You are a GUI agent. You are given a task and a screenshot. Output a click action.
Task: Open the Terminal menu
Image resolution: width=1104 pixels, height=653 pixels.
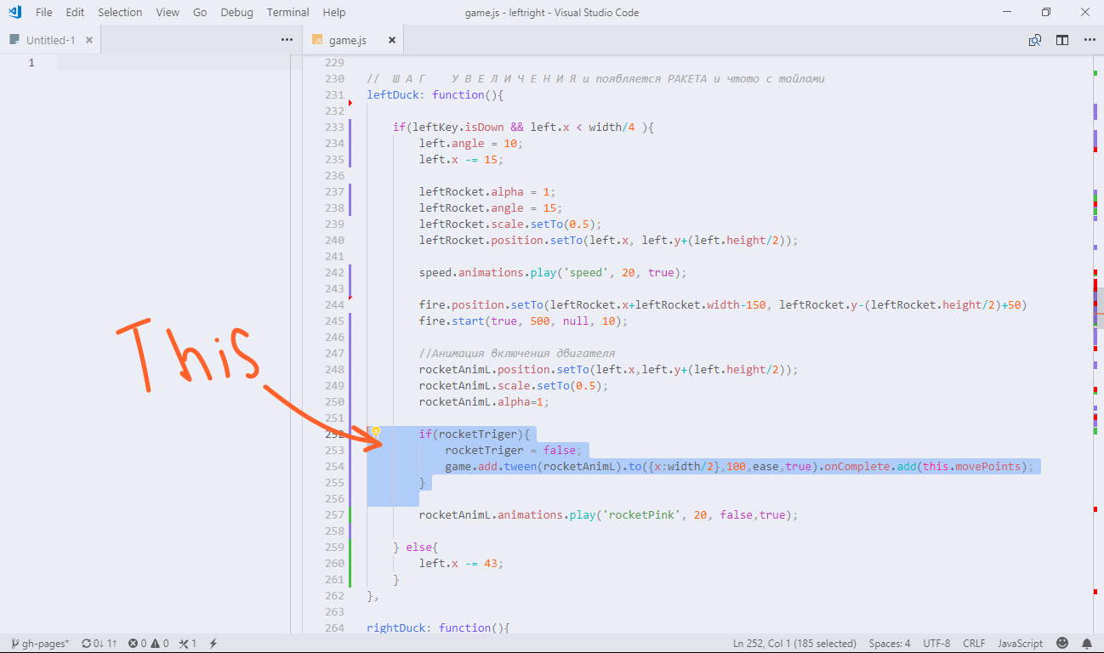tap(288, 12)
